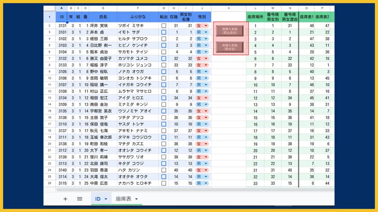The width and height of the screenshot is (378, 212).
Task: Open ID tab dropdown arrow
Action: tap(106, 199)
